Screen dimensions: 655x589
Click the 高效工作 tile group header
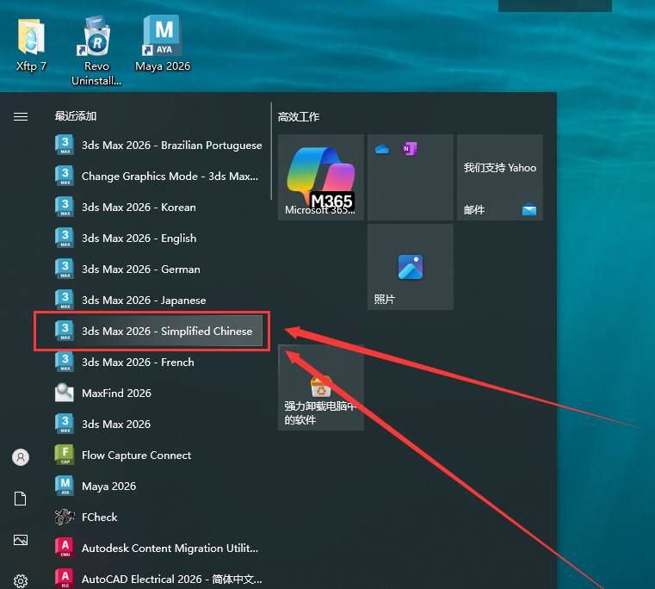click(299, 116)
